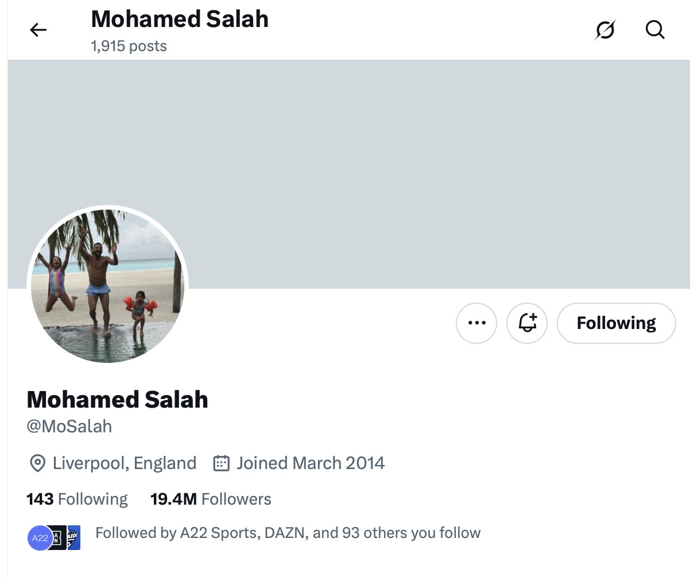The width and height of the screenshot is (690, 577).
Task: Click the 1,915 posts count
Action: tap(129, 46)
